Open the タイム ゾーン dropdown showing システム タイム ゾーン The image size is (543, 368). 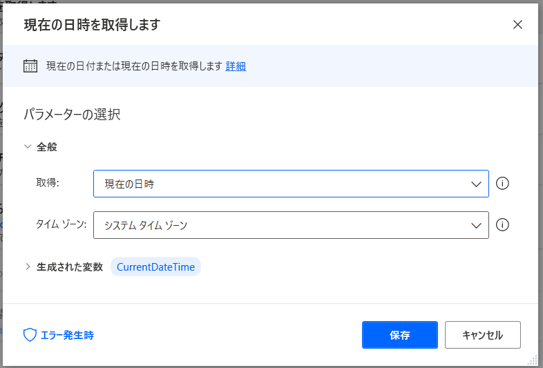(x=291, y=225)
